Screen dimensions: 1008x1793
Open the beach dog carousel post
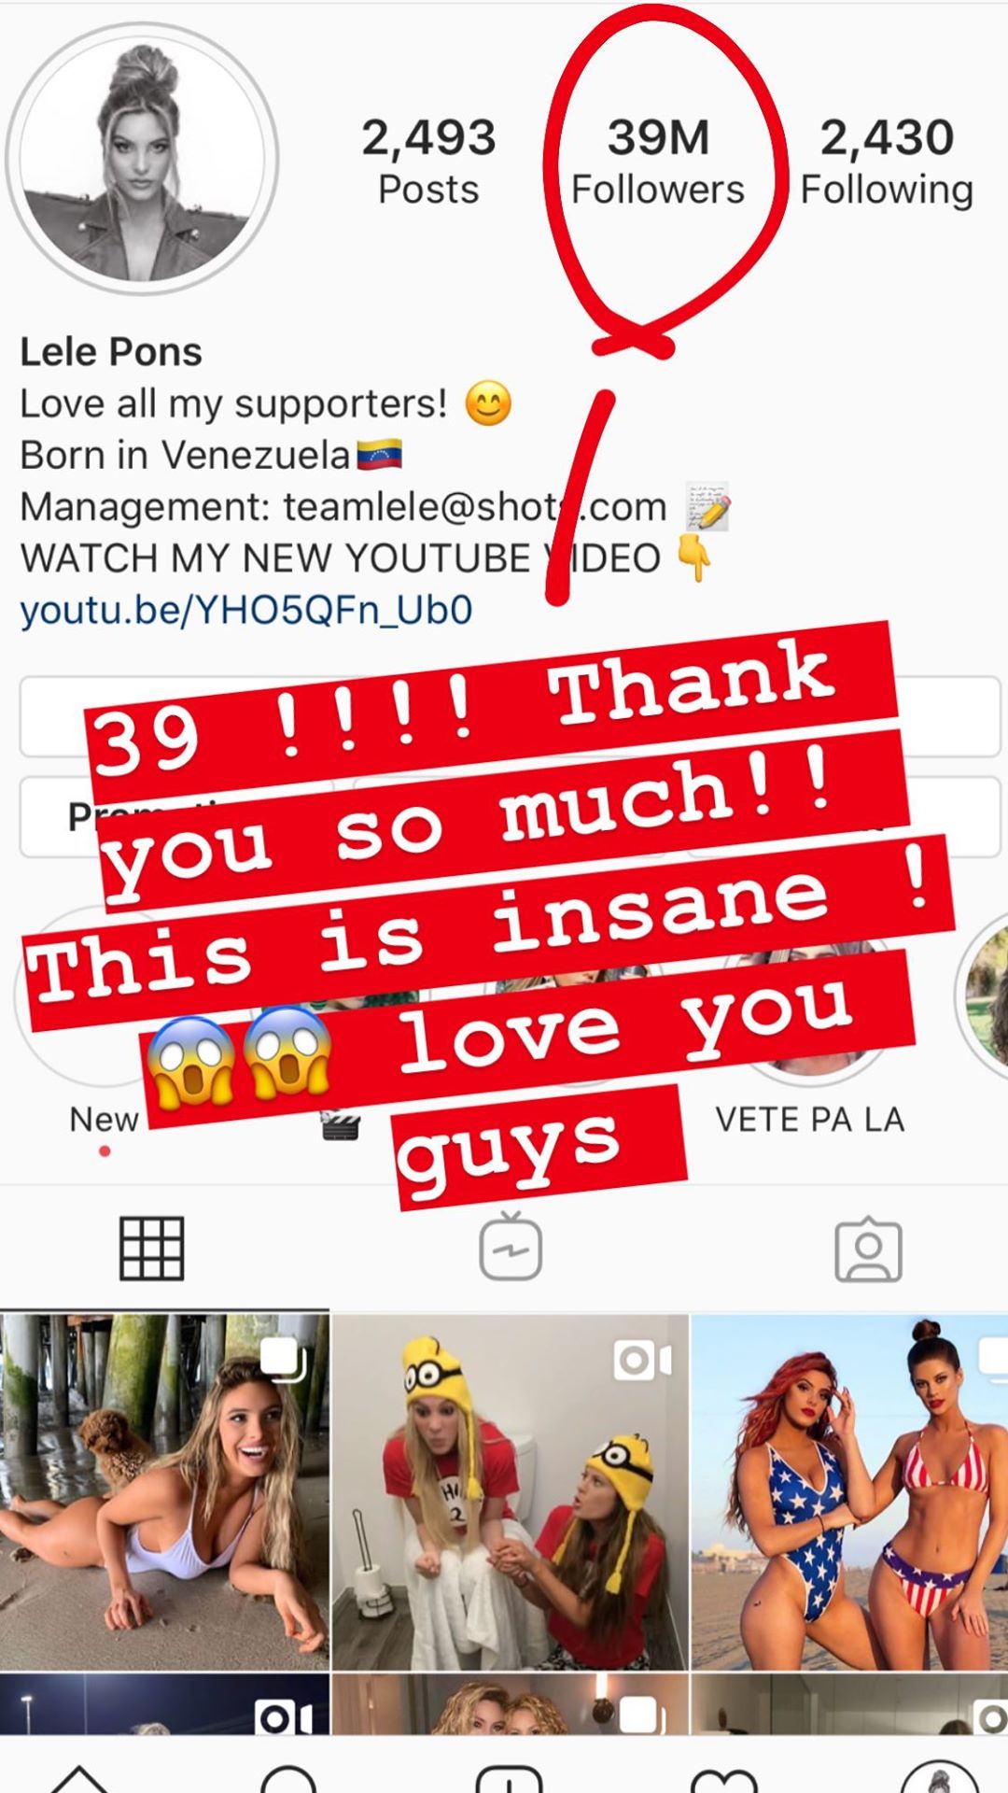[164, 1491]
